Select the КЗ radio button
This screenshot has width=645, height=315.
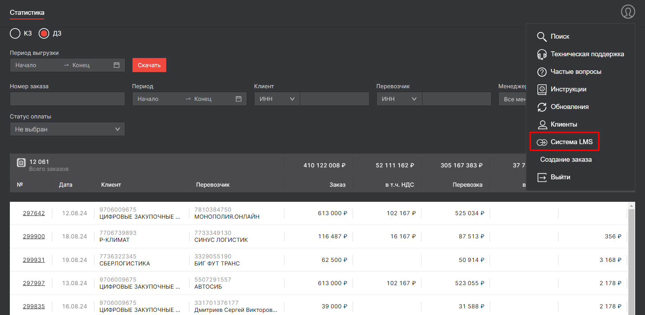pyautogui.click(x=15, y=33)
